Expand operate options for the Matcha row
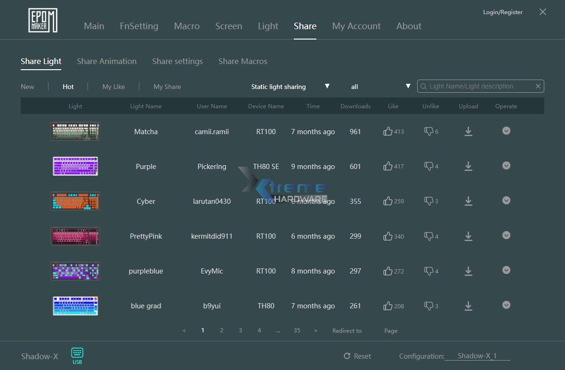The width and height of the screenshot is (565, 370). (506, 131)
